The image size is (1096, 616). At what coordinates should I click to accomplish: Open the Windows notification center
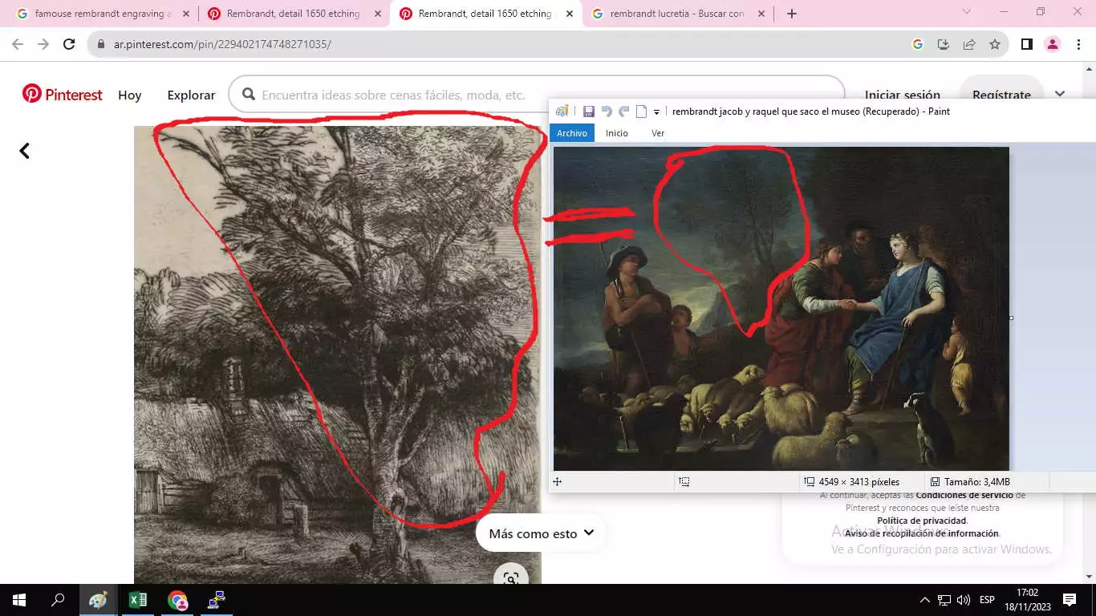1070,600
